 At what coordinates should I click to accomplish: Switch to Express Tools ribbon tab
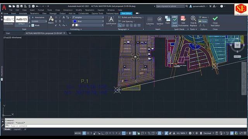click(x=97, y=14)
